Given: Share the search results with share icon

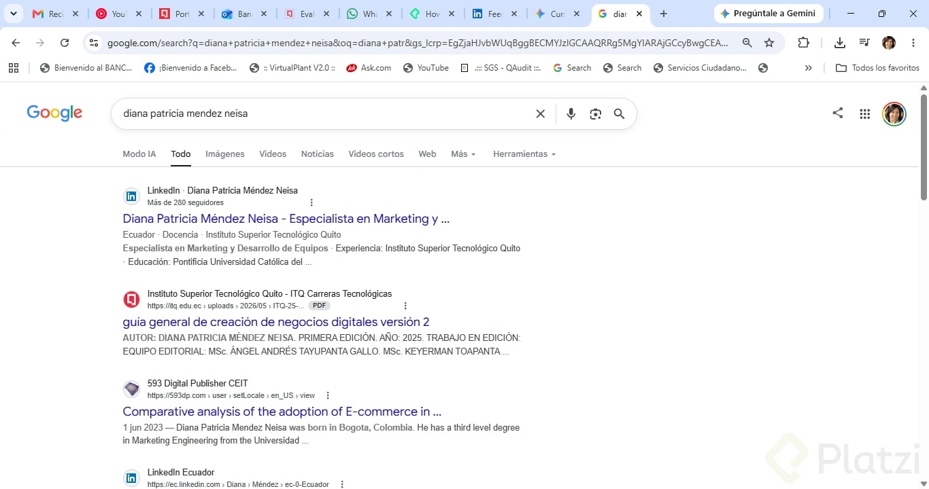Looking at the screenshot, I should coord(838,113).
